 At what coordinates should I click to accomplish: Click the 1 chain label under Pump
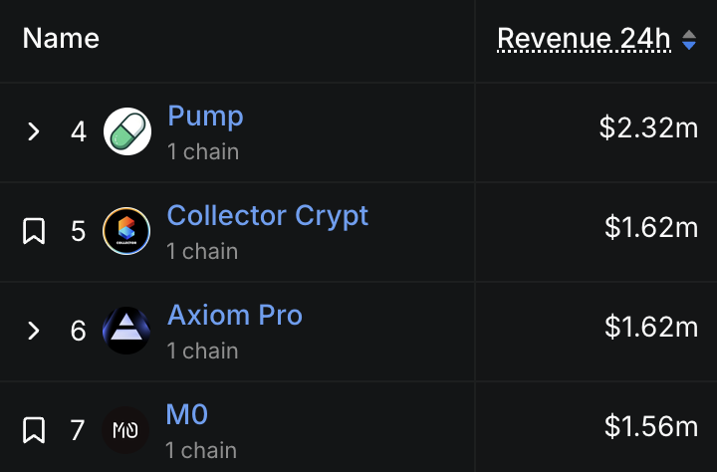(x=203, y=151)
